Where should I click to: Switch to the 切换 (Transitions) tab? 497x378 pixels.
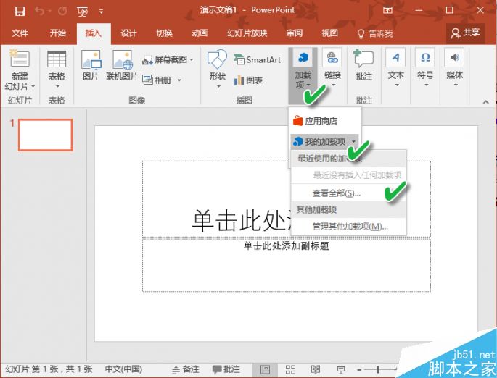point(164,33)
